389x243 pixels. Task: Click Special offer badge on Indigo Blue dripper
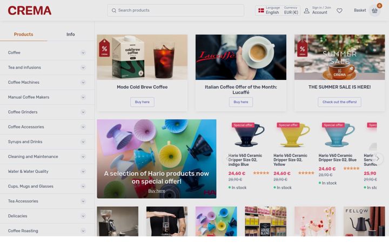tap(243, 125)
